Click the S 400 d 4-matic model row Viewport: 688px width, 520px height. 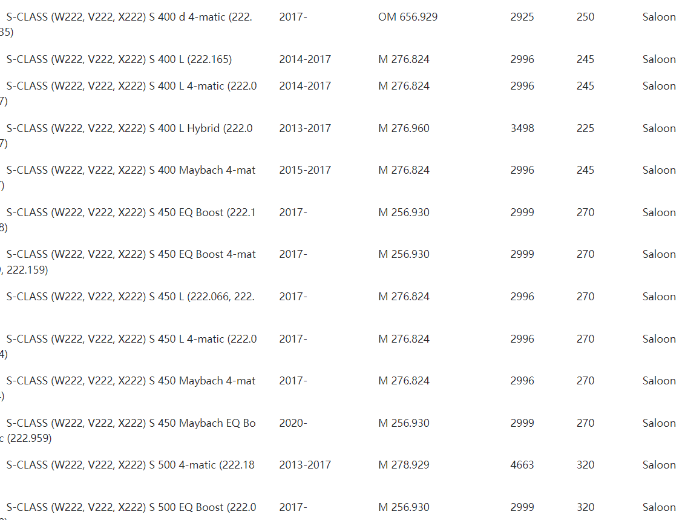pyautogui.click(x=129, y=18)
